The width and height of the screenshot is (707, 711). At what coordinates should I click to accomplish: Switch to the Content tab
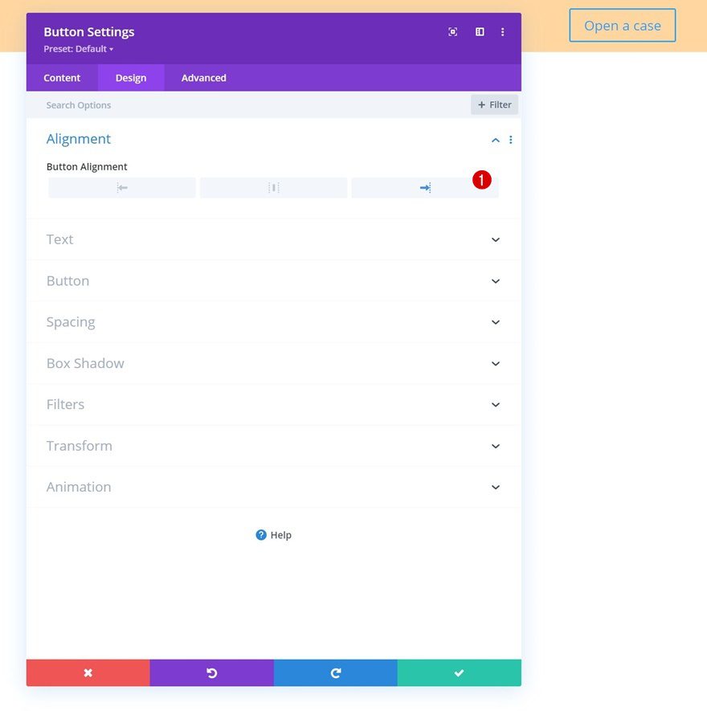coord(62,78)
